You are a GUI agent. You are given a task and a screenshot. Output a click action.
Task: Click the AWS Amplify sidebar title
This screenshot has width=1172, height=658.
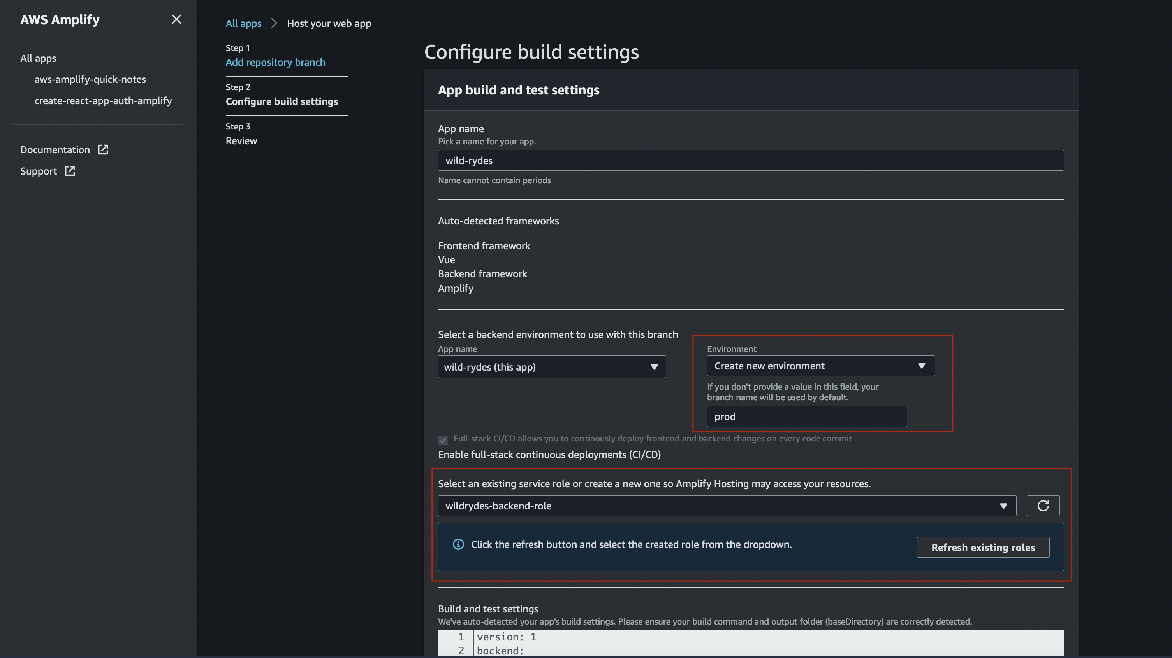[x=60, y=19]
